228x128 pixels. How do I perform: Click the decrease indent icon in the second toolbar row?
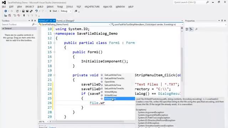(6, 15)
